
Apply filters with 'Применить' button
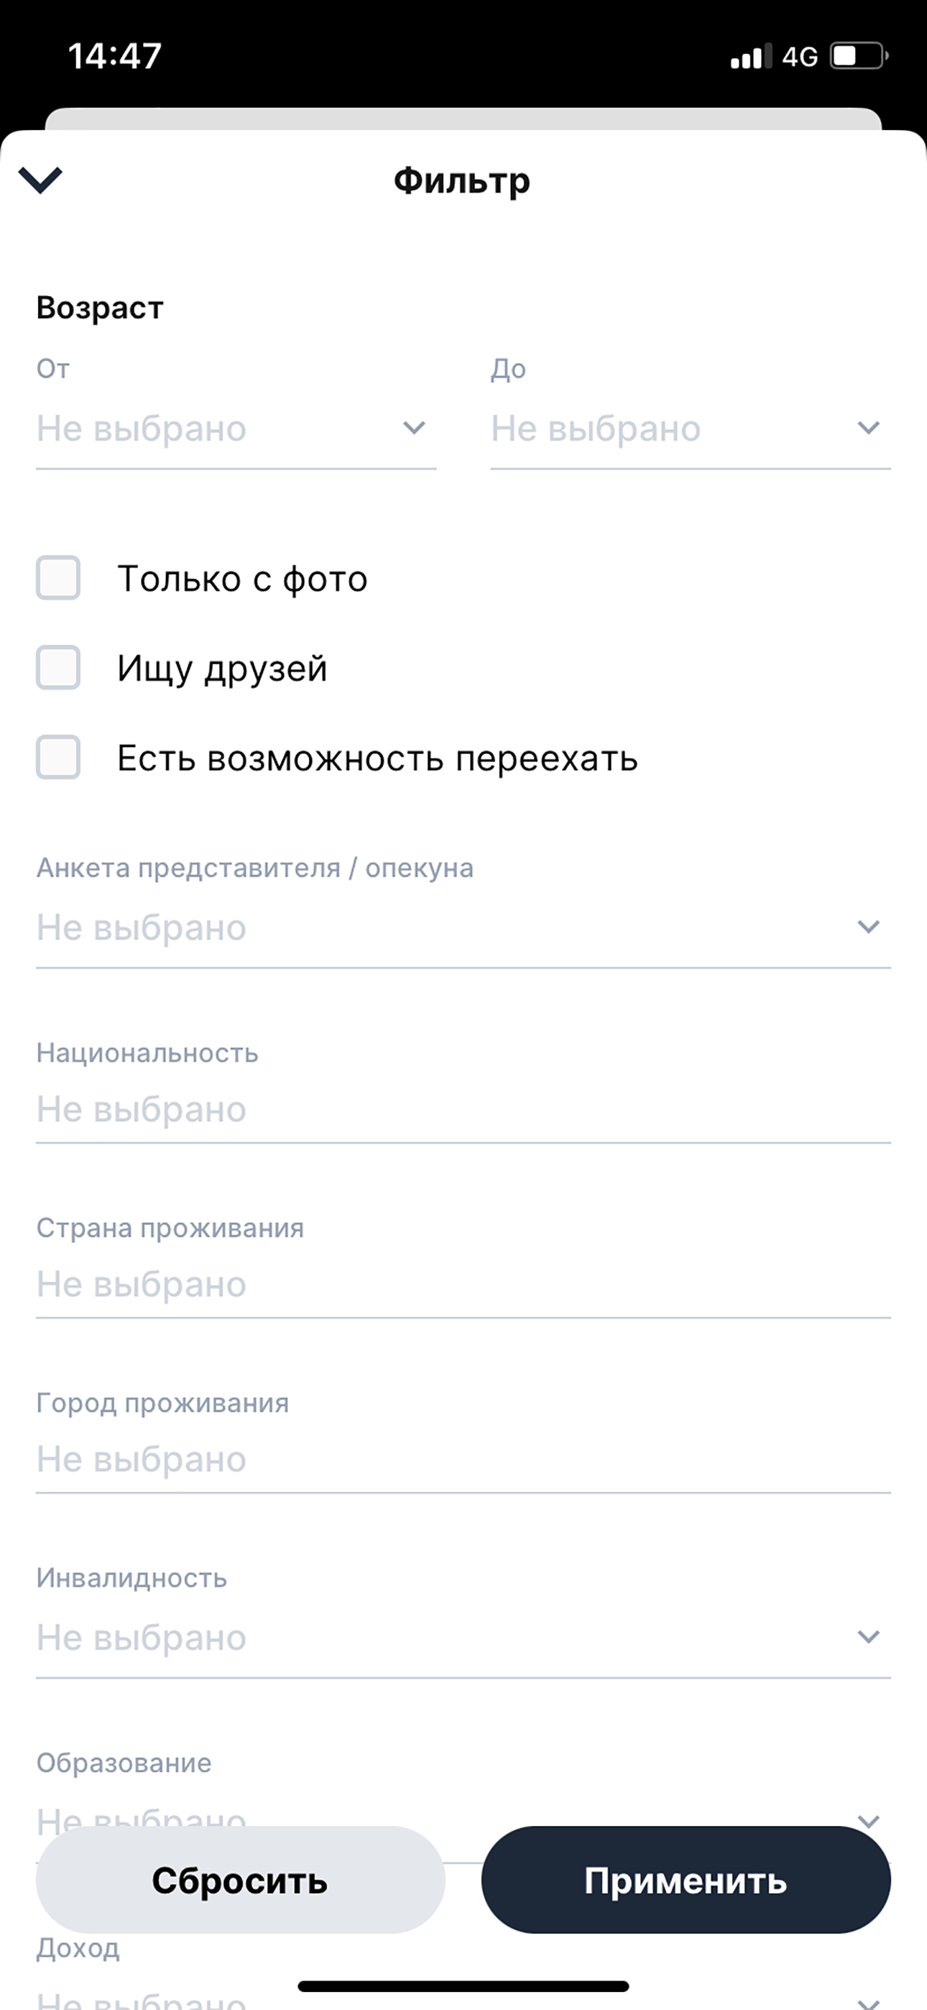coord(686,1880)
